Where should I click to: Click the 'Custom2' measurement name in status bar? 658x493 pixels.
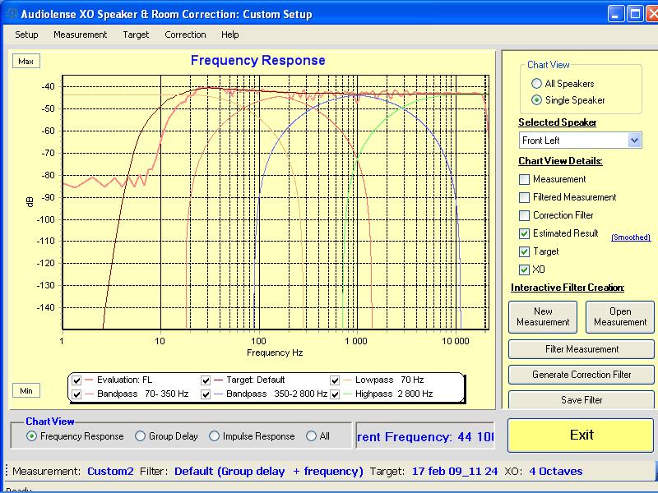point(110,471)
